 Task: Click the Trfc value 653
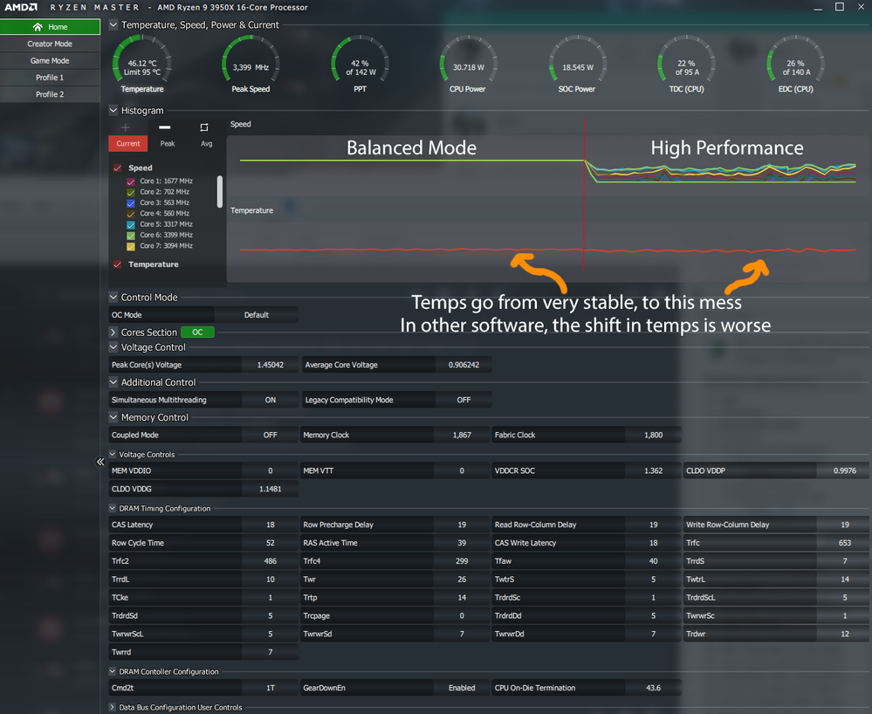pyautogui.click(x=845, y=543)
